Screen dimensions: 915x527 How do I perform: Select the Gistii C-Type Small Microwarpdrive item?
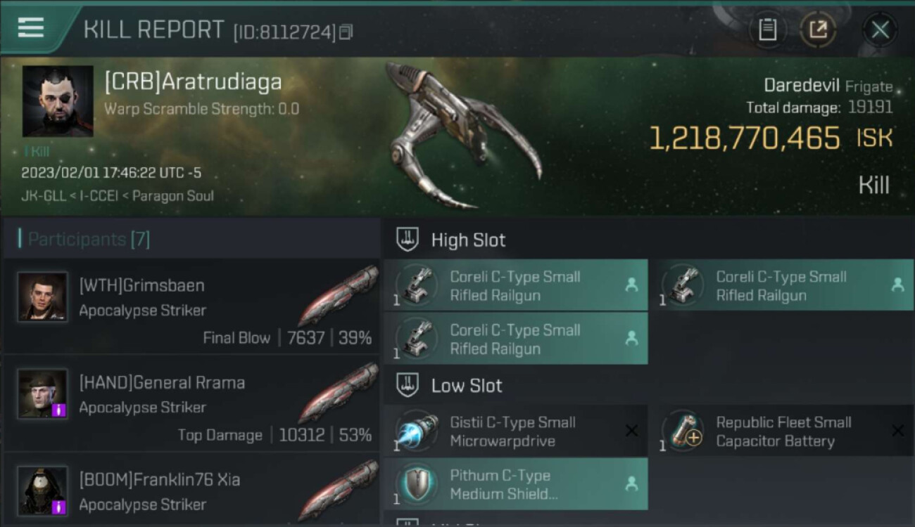coord(515,431)
